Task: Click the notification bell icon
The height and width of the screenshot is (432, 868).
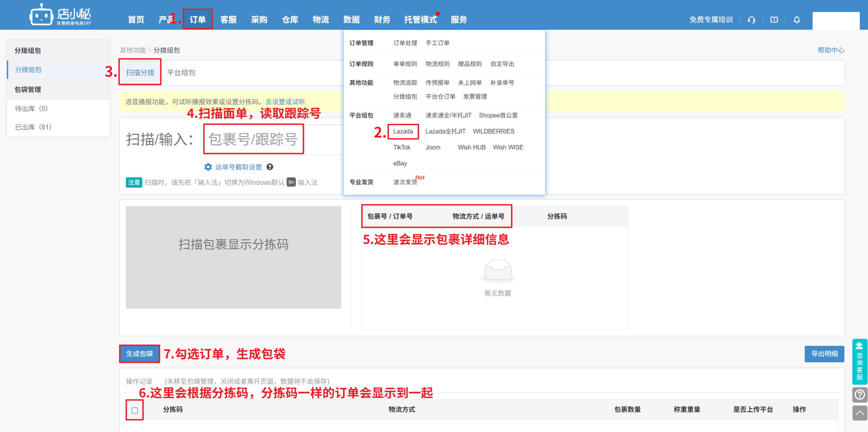Action: pos(797,20)
